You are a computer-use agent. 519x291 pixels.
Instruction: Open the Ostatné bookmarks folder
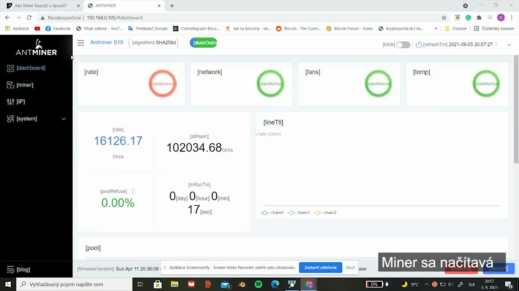(456, 29)
